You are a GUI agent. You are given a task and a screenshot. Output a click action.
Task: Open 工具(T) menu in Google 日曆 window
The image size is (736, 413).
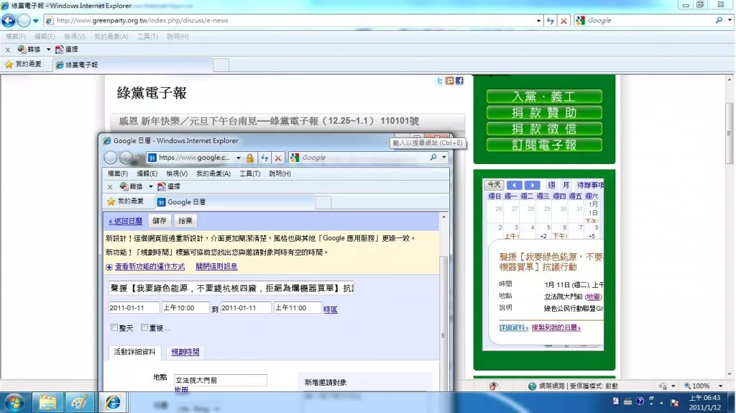(249, 173)
